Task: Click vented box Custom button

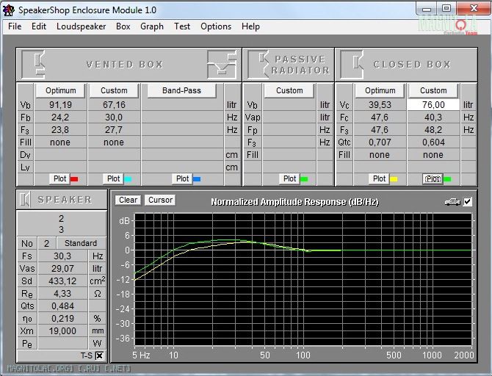Action: pos(114,91)
